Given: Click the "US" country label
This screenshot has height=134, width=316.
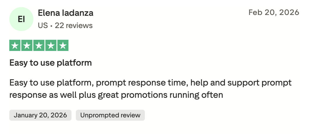Looking at the screenshot, I should click(x=43, y=26).
